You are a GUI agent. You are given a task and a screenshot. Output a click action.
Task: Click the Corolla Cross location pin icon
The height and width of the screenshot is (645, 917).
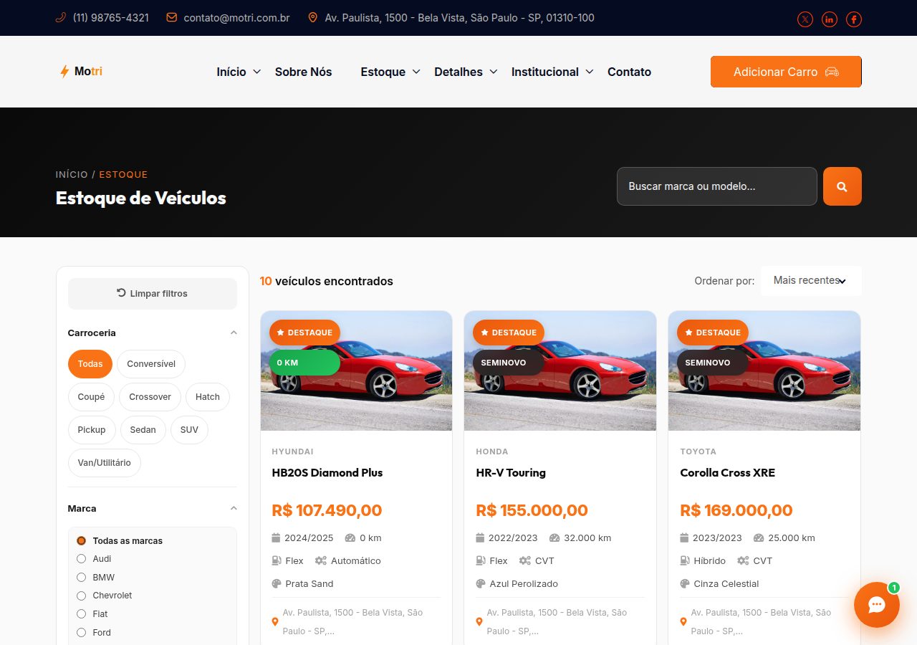[x=683, y=622]
